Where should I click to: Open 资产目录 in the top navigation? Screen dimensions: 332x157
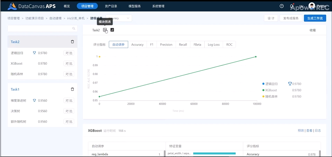pos(111,6)
